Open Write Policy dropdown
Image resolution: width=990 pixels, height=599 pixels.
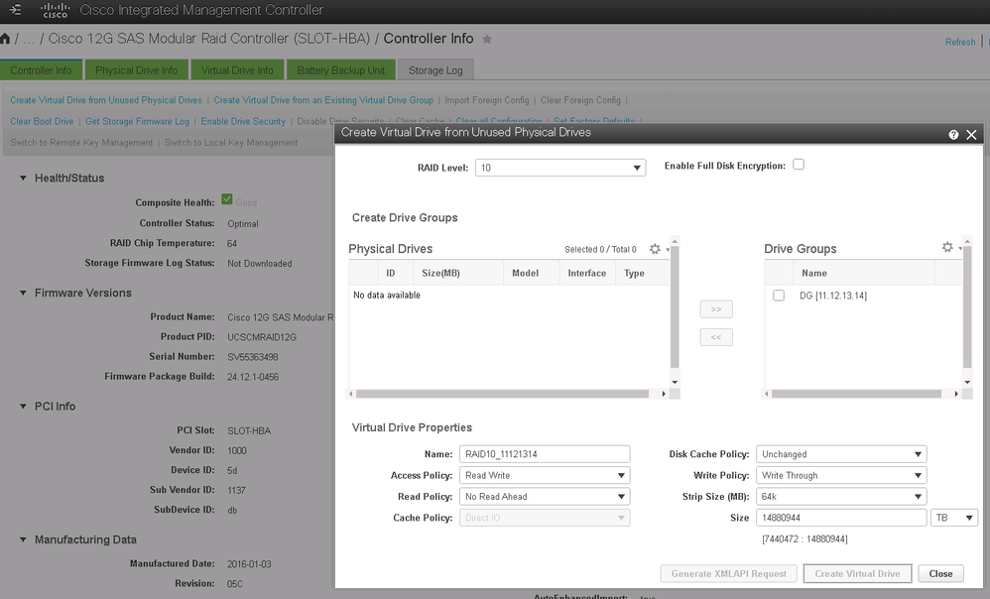tap(841, 475)
